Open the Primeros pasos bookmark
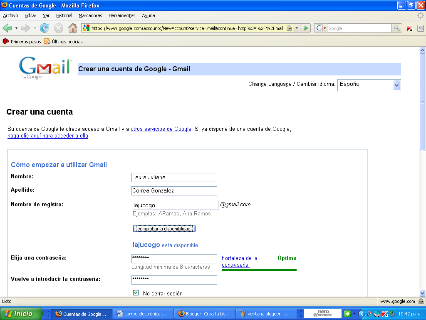The width and height of the screenshot is (426, 320). point(22,42)
